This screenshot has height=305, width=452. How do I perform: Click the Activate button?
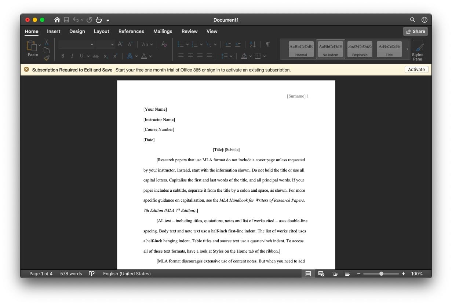(x=416, y=70)
